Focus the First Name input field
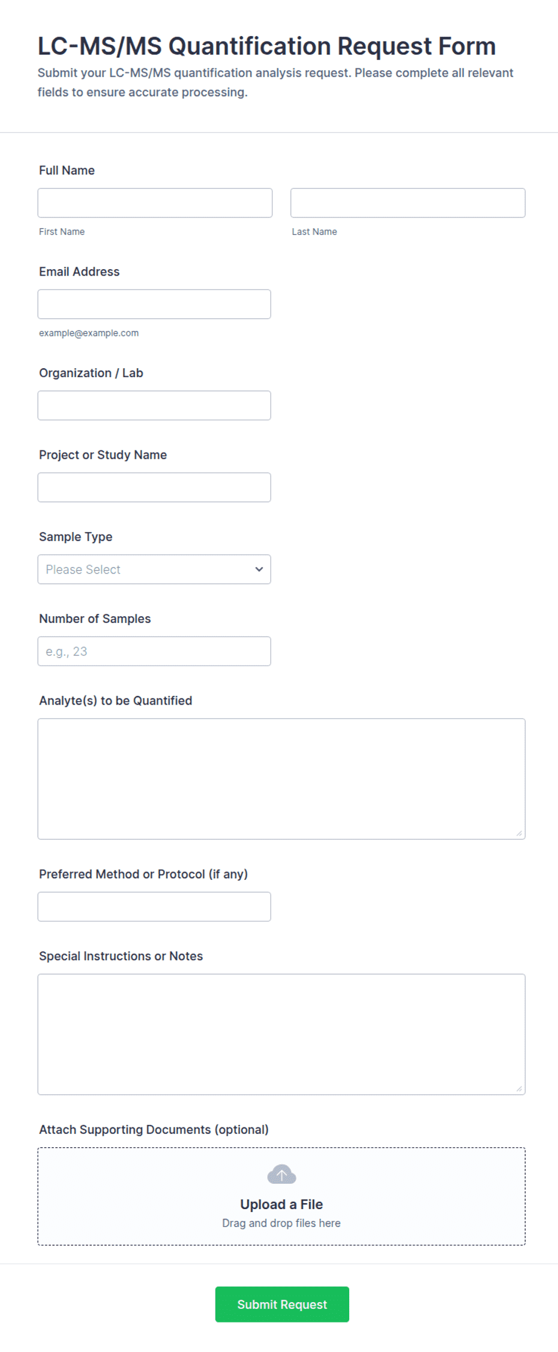This screenshot has width=558, height=1352. point(155,203)
